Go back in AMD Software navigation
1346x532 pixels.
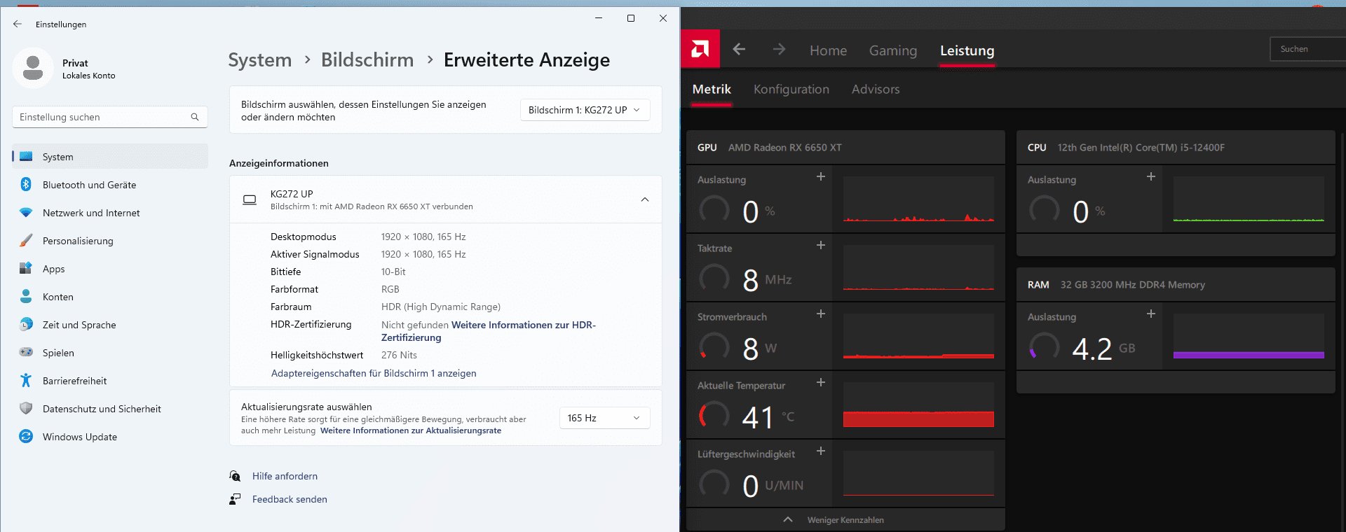(x=739, y=49)
